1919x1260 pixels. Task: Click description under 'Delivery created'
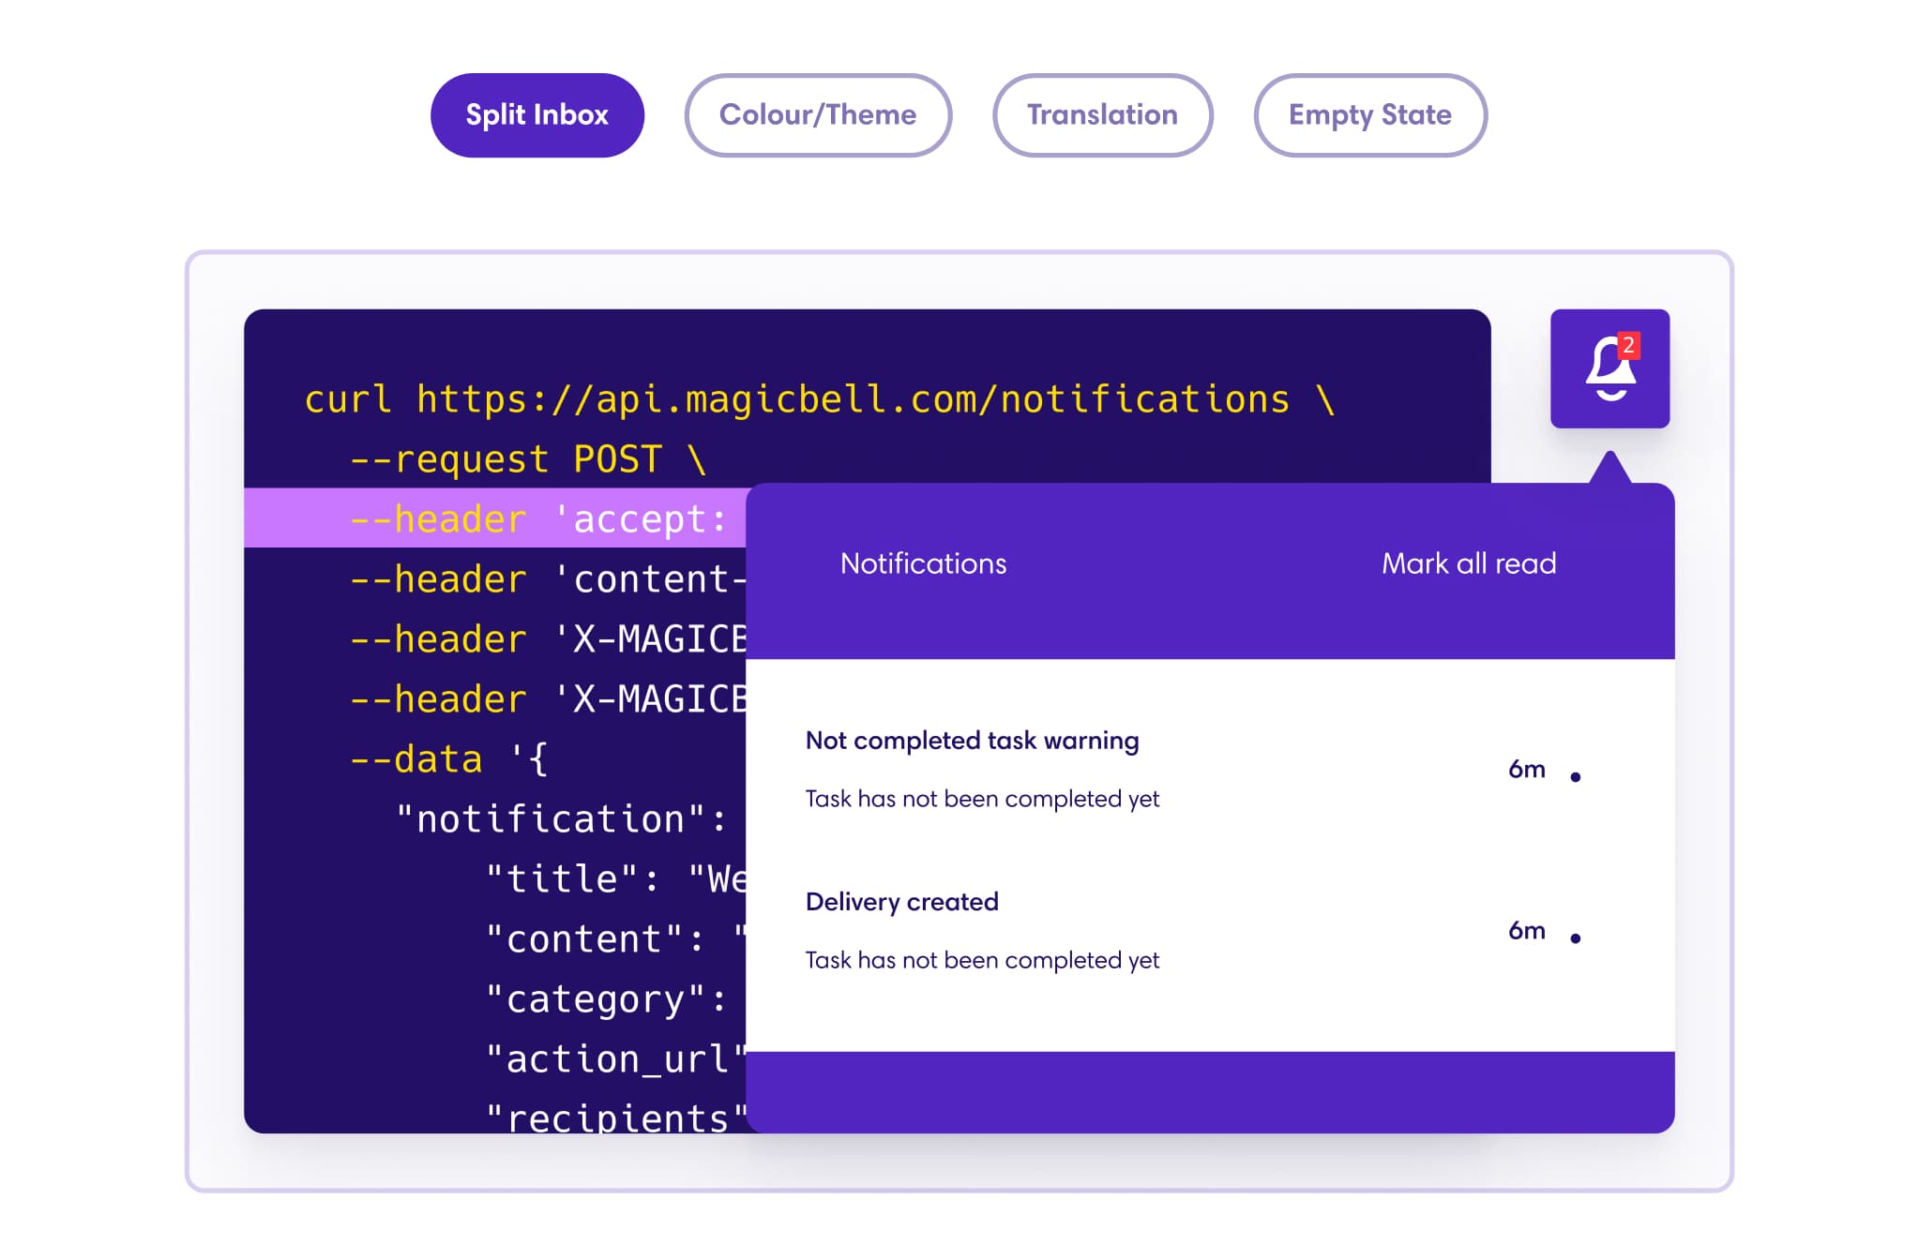click(x=982, y=960)
